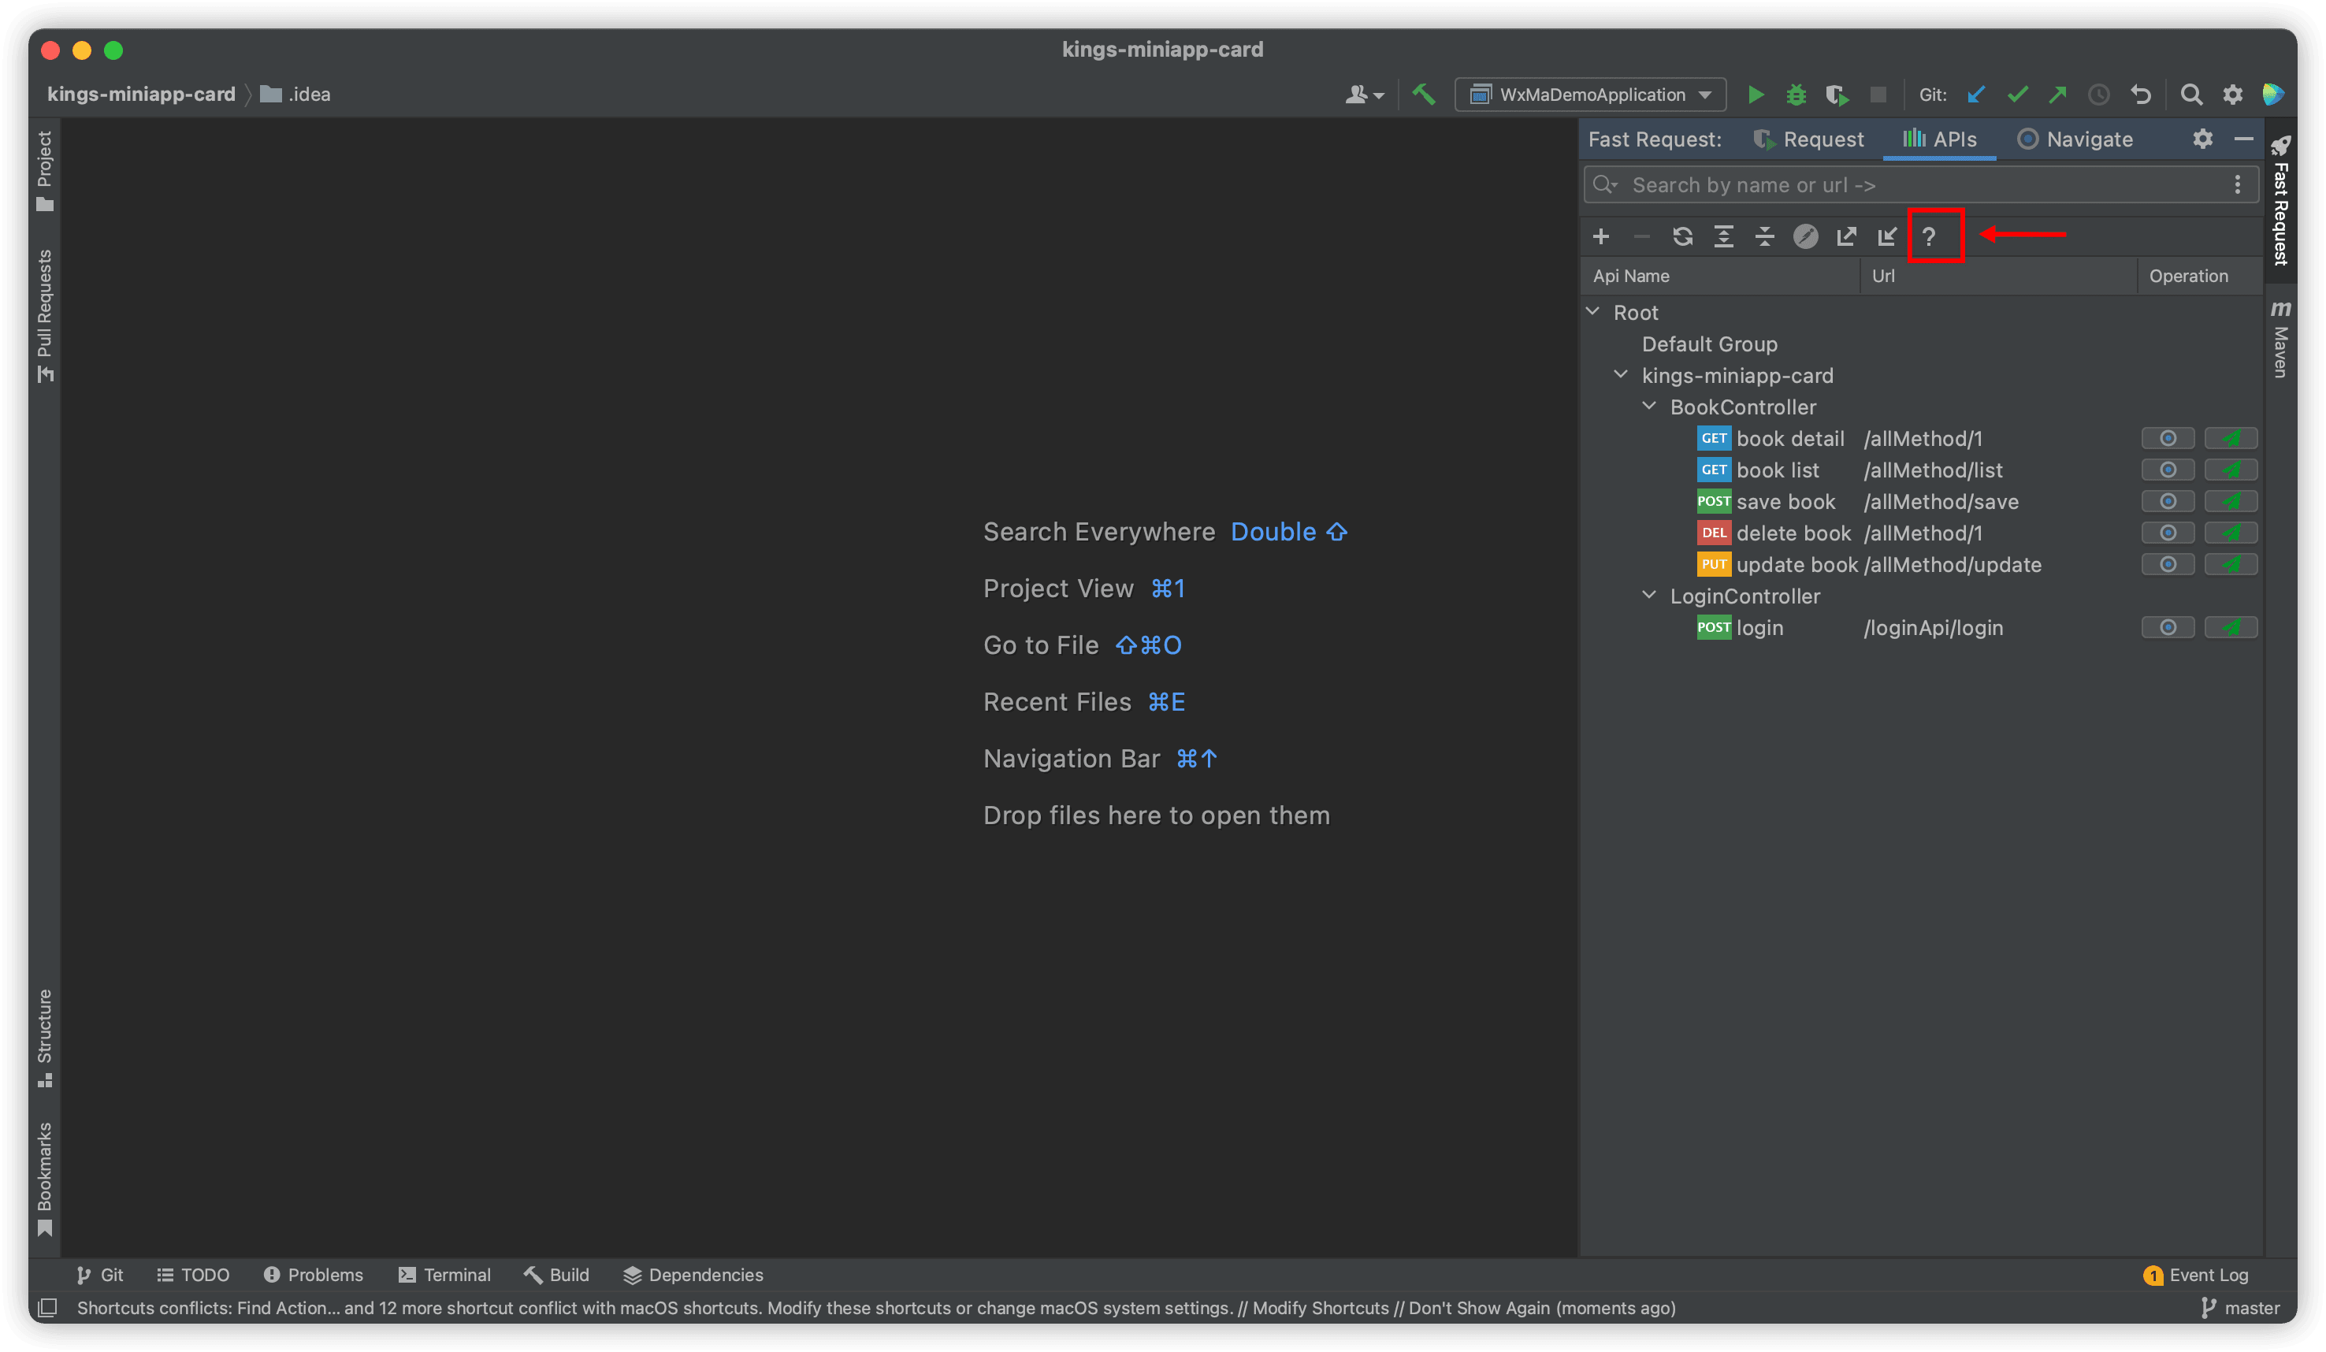This screenshot has width=2326, height=1352.
Task: Open the Terminal tool window
Action: (445, 1275)
